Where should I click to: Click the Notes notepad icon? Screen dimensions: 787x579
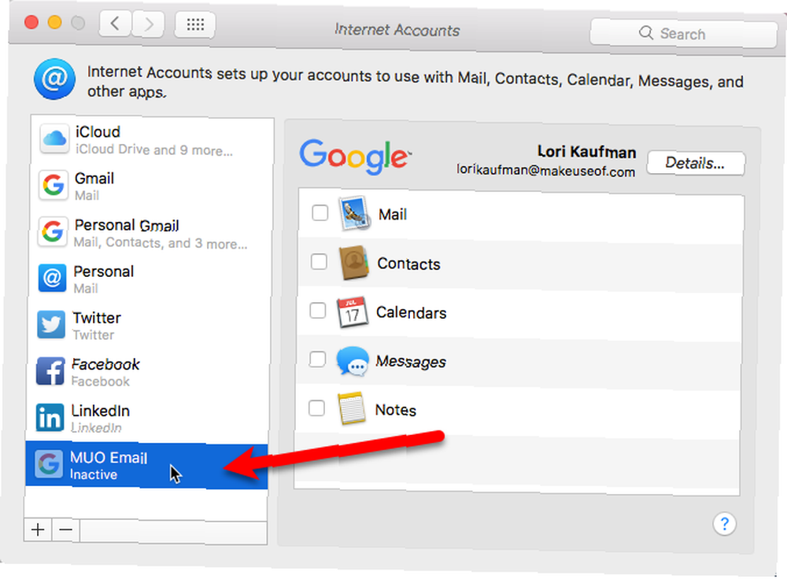351,408
